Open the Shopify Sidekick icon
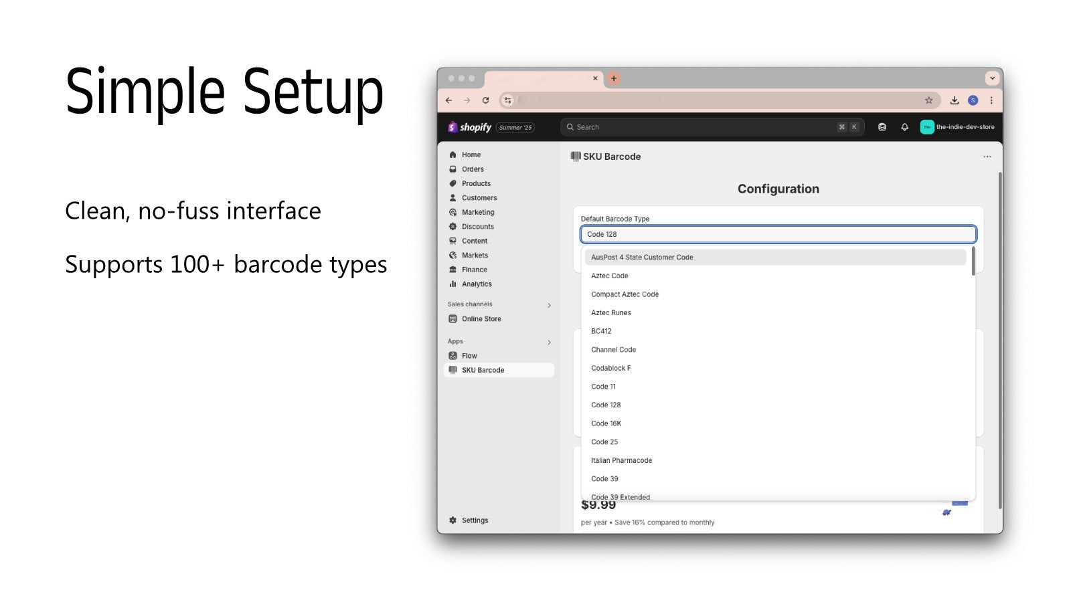The height and width of the screenshot is (602, 1071). point(882,127)
